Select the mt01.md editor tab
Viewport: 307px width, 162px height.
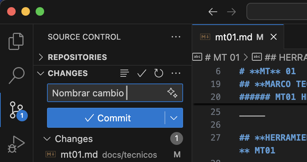tap(234, 37)
